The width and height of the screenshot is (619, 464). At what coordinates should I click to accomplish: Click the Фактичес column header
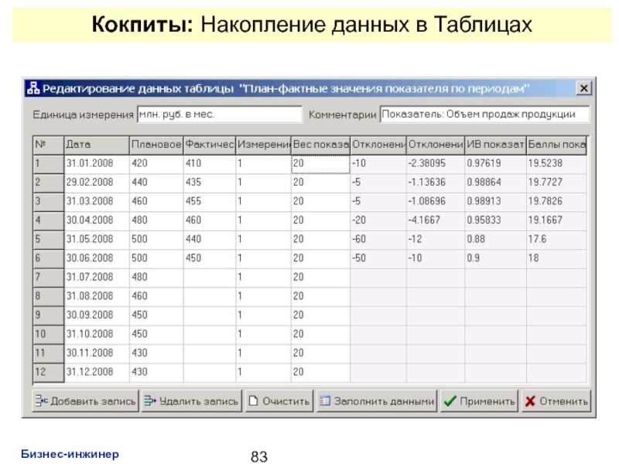point(210,145)
